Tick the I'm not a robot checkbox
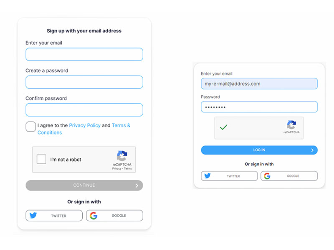 (41, 159)
